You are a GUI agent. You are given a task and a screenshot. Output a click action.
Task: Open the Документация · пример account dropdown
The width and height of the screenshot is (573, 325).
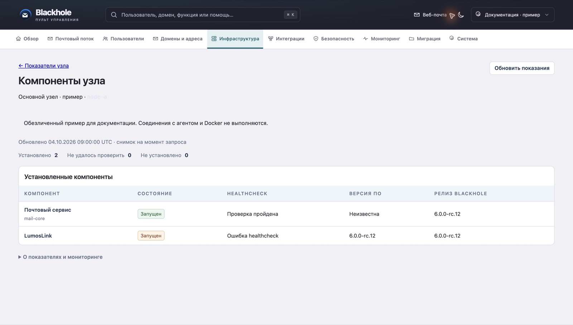512,15
